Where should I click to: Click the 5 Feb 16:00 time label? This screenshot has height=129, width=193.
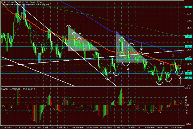pos(63,127)
